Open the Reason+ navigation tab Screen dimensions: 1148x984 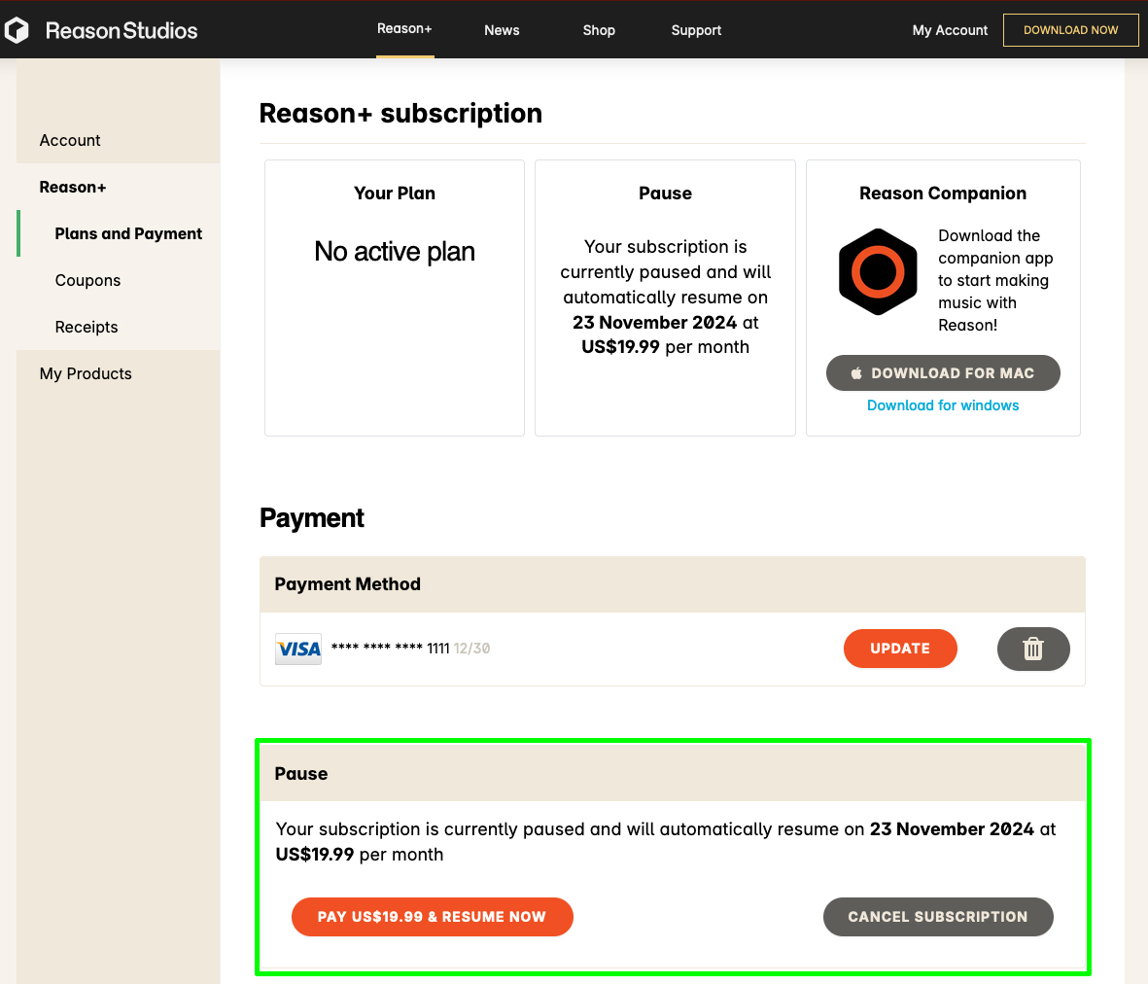(404, 29)
